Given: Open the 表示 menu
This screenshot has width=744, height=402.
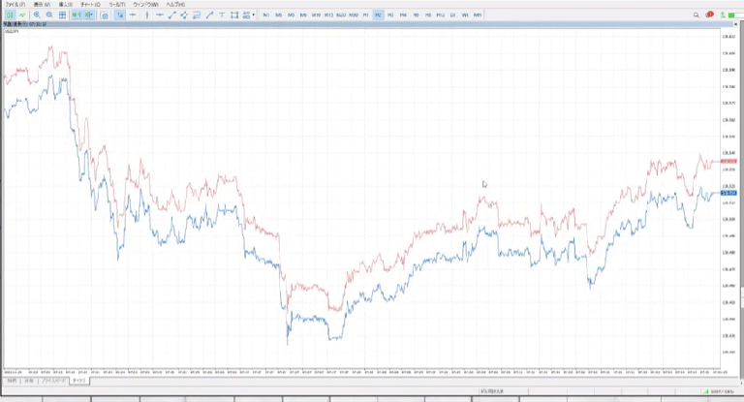Looking at the screenshot, I should [x=42, y=4].
